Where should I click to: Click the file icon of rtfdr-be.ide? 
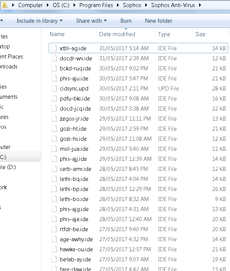(54, 229)
